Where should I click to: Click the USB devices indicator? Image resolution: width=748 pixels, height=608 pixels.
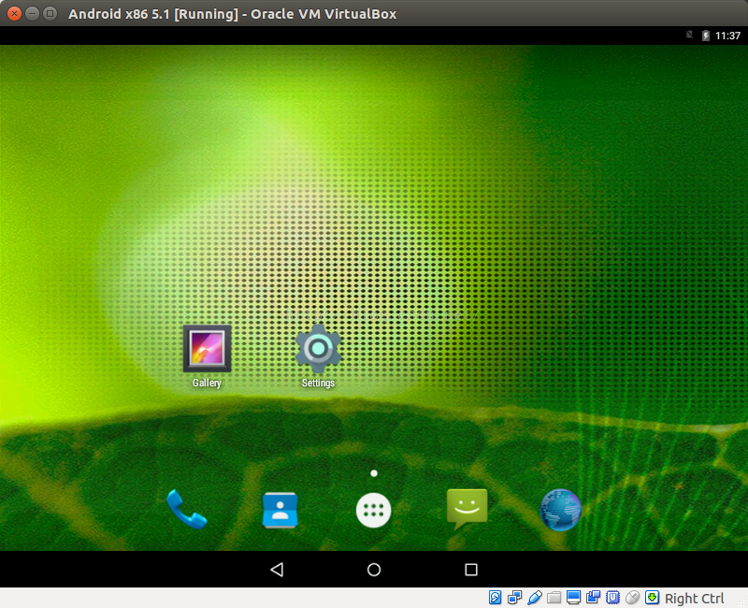pyautogui.click(x=534, y=598)
